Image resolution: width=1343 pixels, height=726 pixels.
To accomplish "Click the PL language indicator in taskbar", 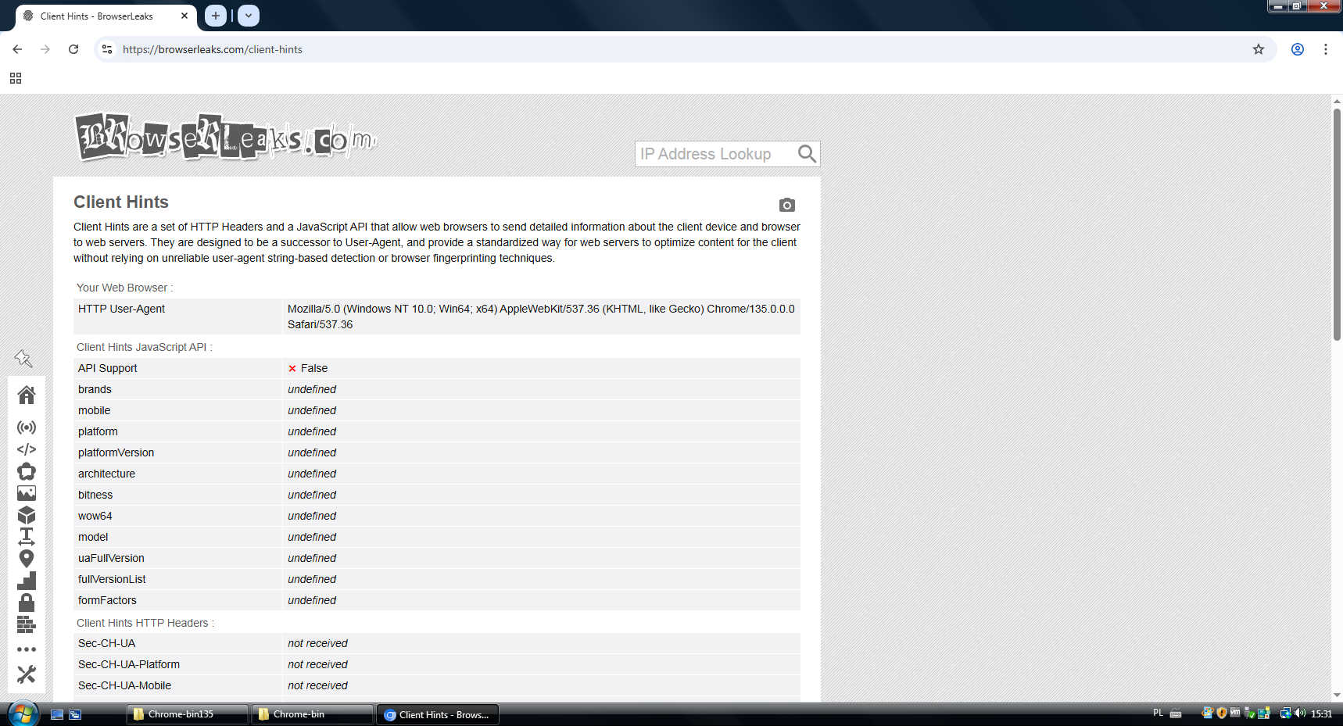I will pyautogui.click(x=1159, y=713).
